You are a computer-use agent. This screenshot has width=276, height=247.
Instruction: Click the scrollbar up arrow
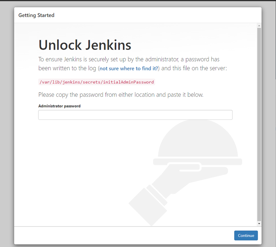(259, 26)
